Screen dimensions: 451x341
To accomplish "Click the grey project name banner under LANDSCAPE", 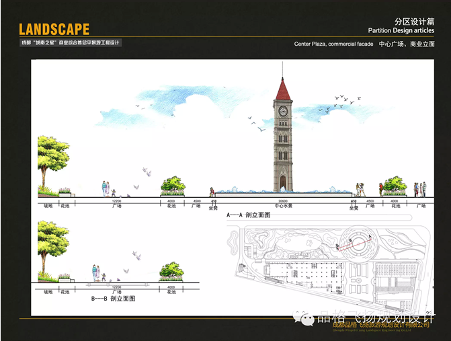I will coord(71,43).
